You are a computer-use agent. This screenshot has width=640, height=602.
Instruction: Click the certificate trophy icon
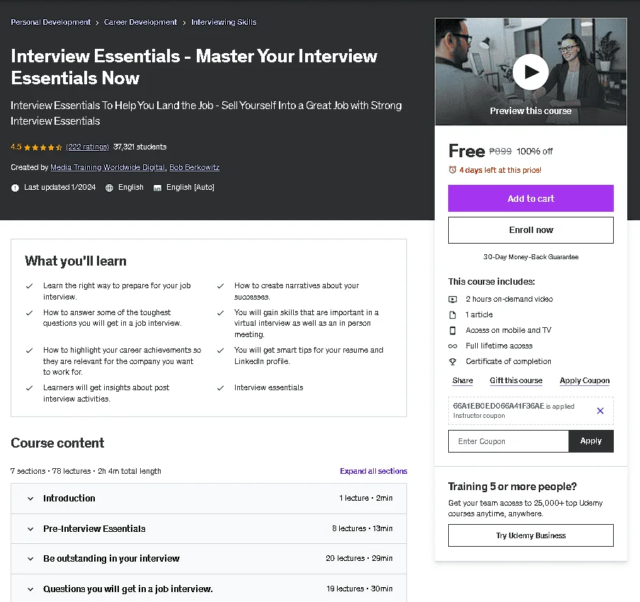tap(452, 361)
